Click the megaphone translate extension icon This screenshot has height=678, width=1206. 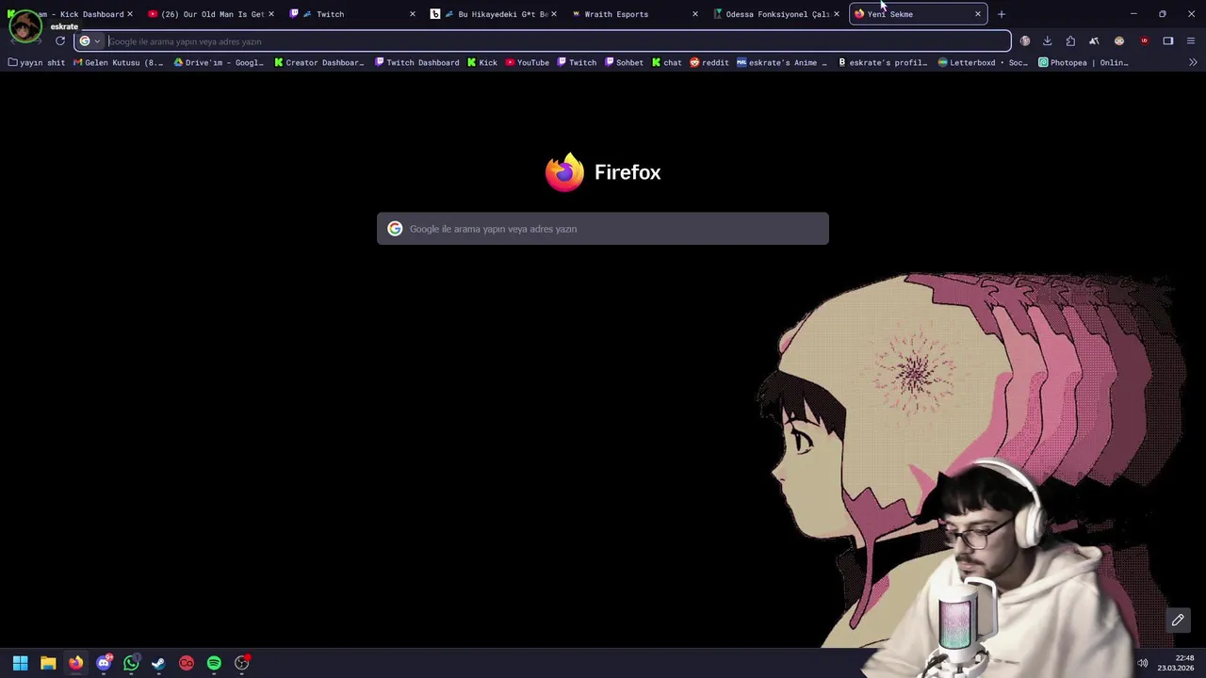[1094, 41]
